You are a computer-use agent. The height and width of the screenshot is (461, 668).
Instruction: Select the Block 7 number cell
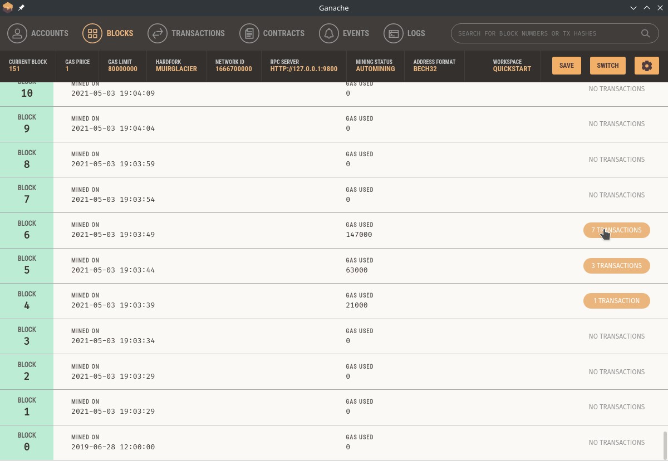click(x=27, y=195)
